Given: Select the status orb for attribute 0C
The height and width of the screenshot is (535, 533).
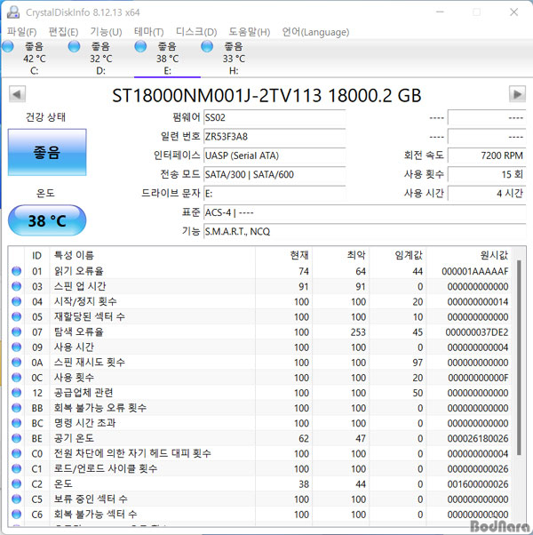Looking at the screenshot, I should 16,378.
